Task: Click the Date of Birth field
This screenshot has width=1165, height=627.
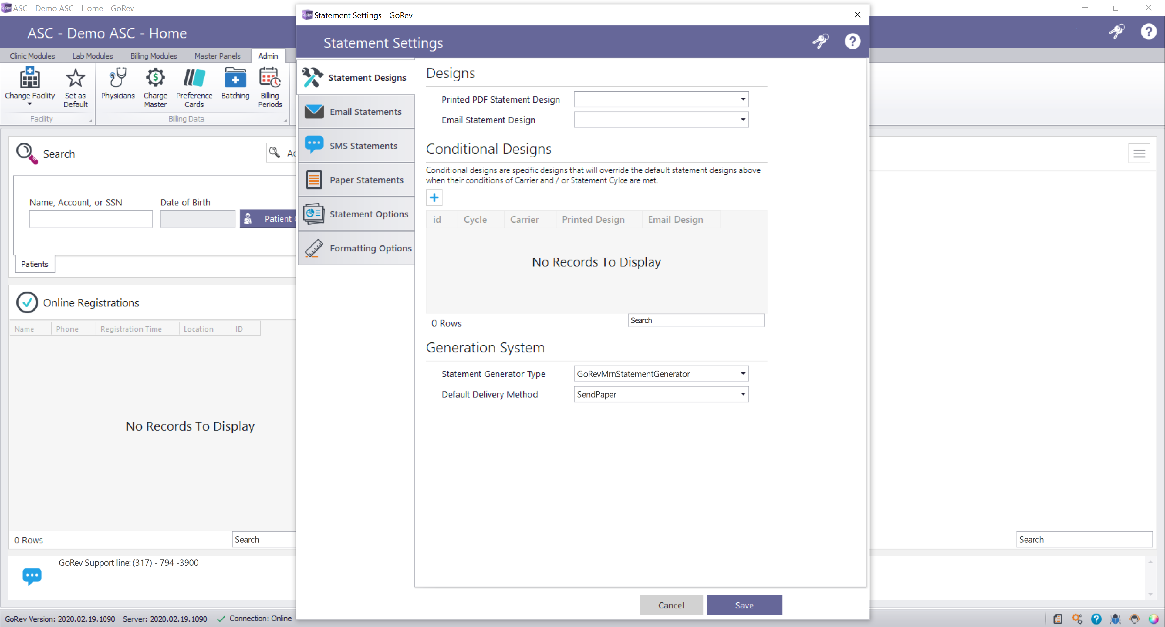Action: 198,219
